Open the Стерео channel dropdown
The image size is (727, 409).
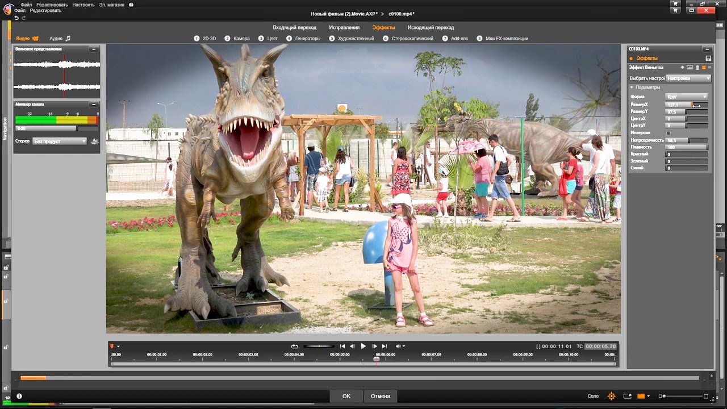click(x=59, y=141)
